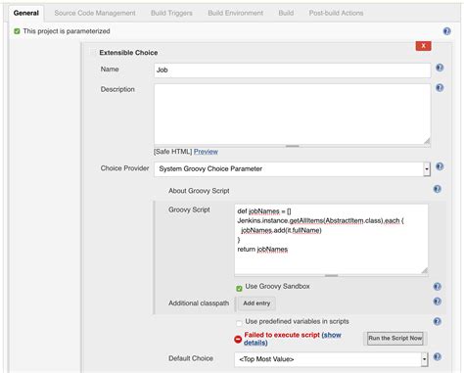Screen dimensions: 464x373
Task: Delete the Extensible Choice parameter with red X
Action: [x=423, y=46]
